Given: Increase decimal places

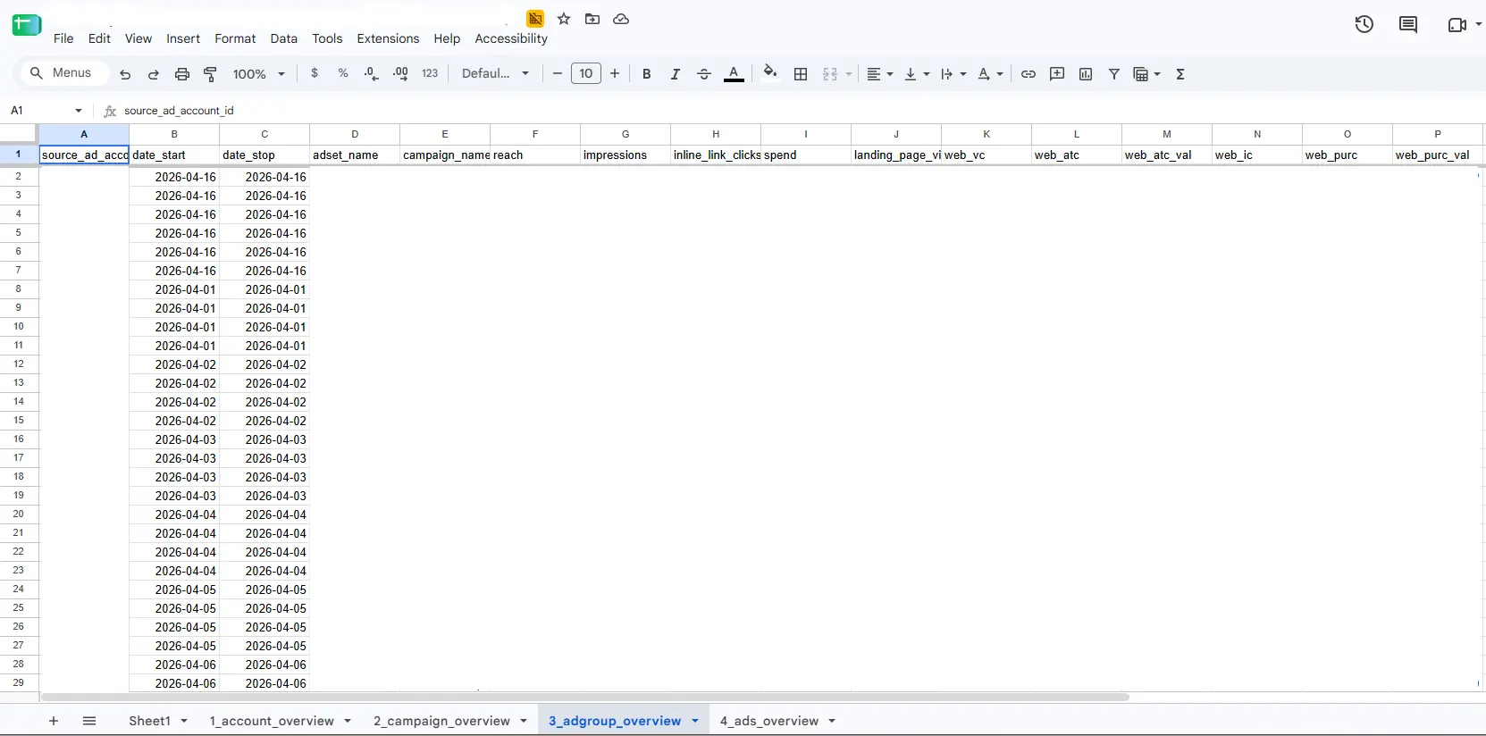Looking at the screenshot, I should 400,73.
